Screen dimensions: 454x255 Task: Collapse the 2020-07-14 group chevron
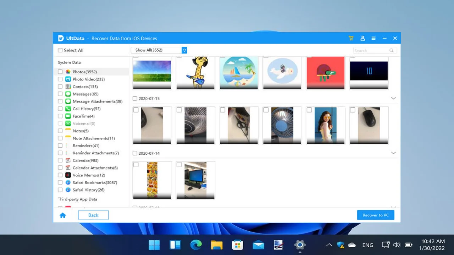click(393, 153)
